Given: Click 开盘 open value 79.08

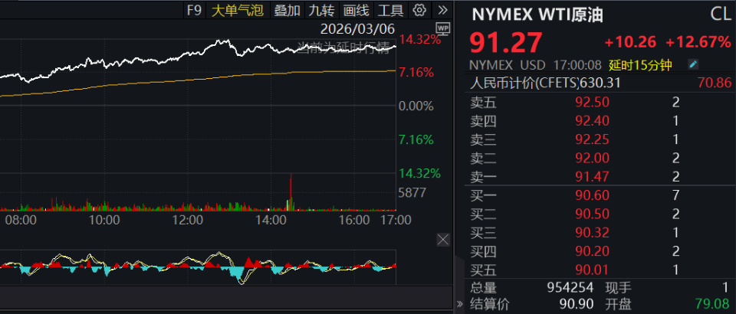Looking at the screenshot, I should coord(714,304).
